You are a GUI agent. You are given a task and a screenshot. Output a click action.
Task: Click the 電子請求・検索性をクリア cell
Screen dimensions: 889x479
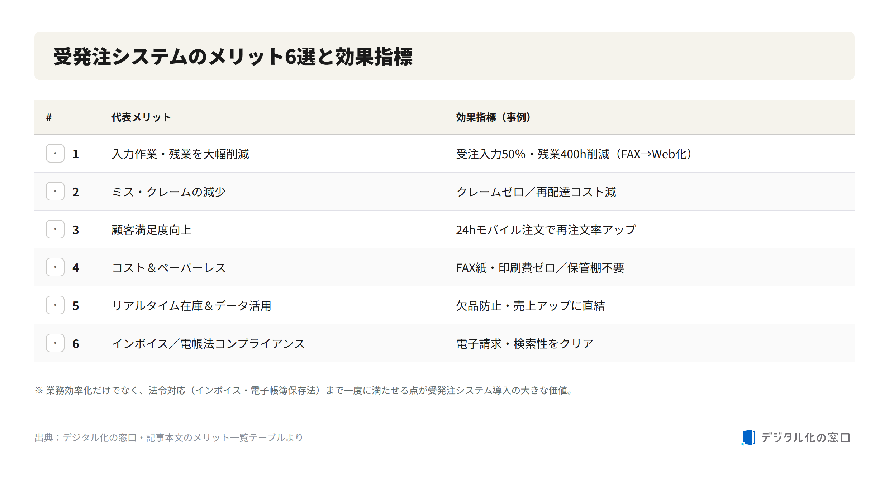525,344
